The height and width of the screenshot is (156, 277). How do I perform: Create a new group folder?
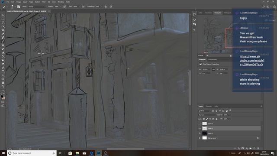[x=251, y=148]
